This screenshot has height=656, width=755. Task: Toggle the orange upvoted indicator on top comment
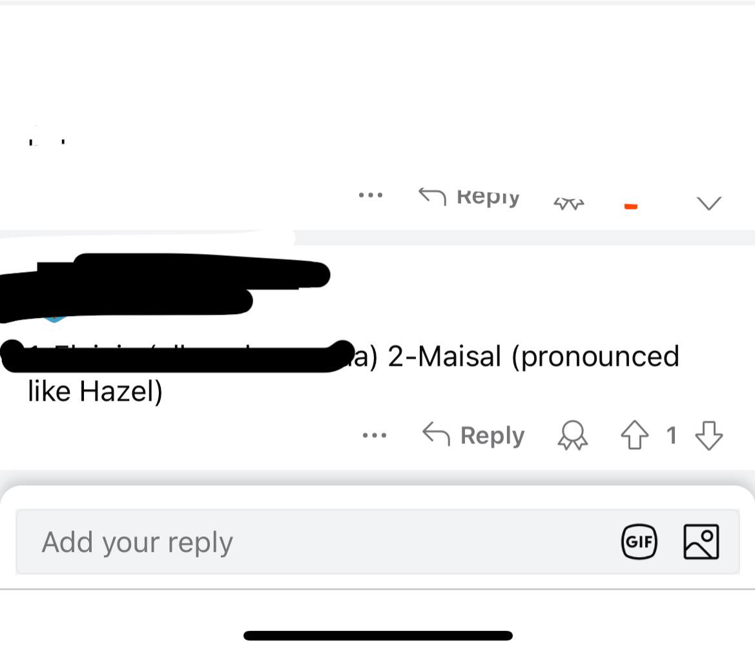pos(631,204)
